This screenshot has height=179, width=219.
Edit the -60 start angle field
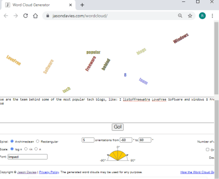tap(126, 140)
